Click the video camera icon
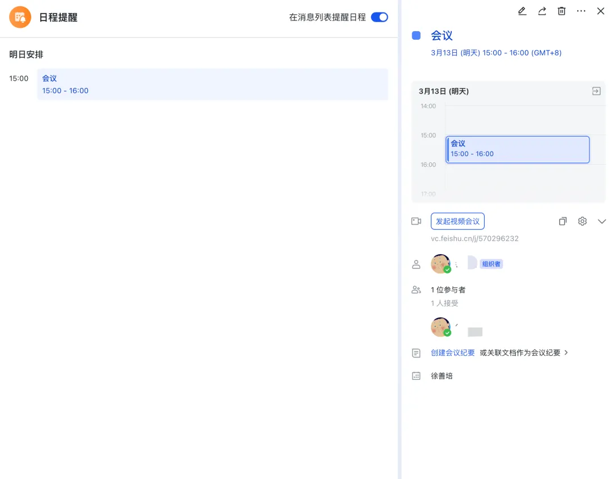 pyautogui.click(x=416, y=221)
